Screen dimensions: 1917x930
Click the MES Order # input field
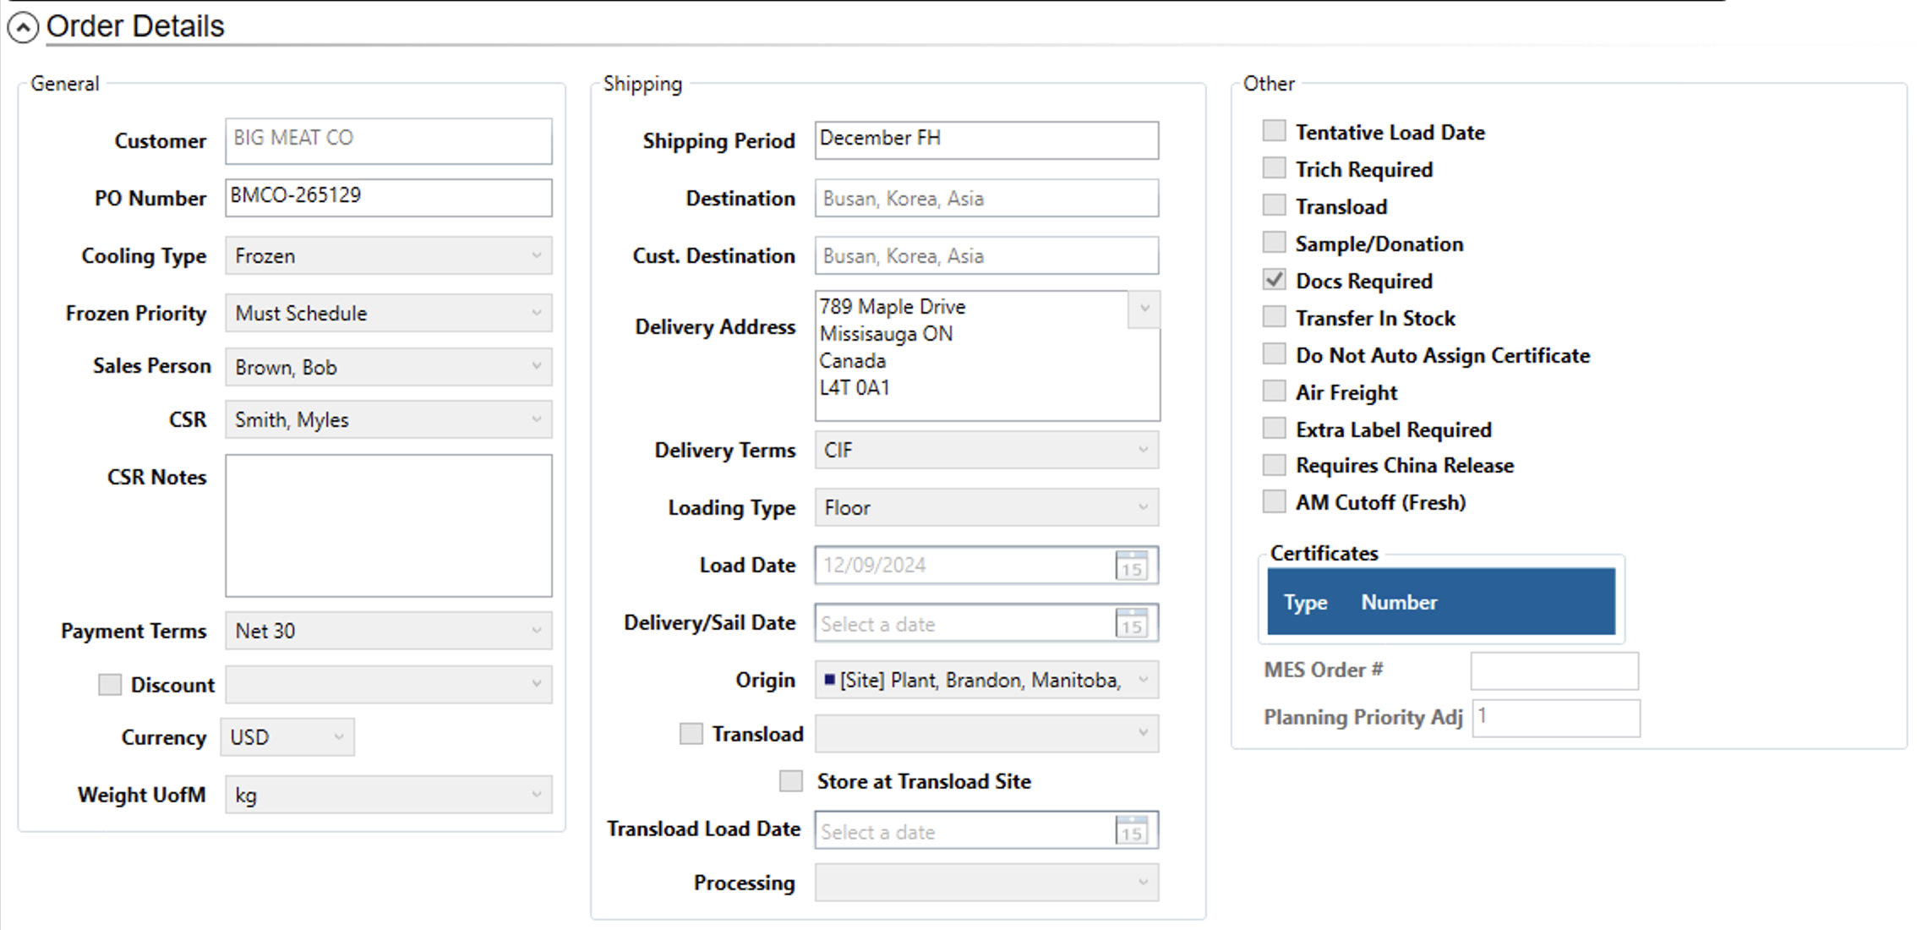click(1554, 670)
